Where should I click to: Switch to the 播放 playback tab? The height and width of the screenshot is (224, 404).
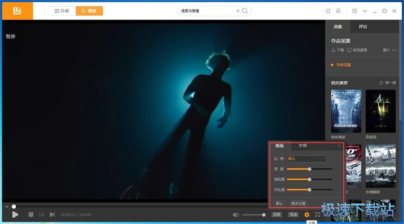(x=89, y=11)
